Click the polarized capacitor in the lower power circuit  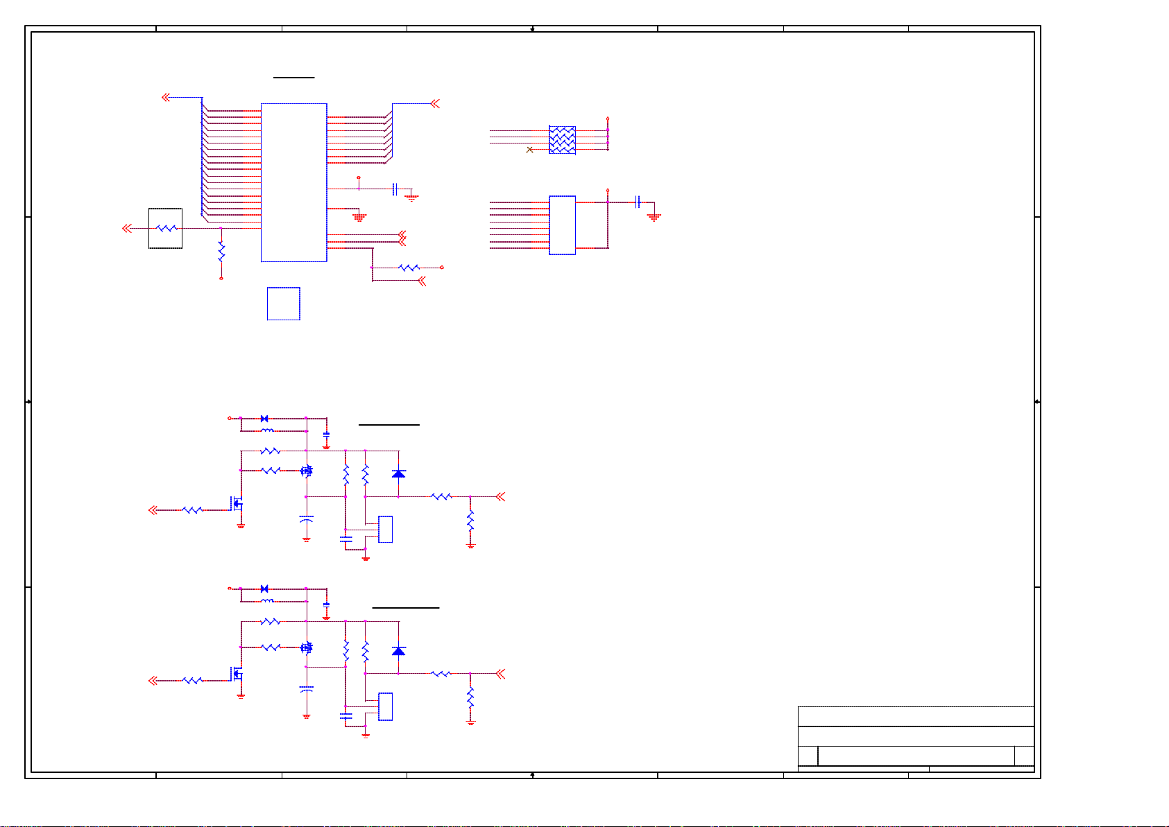(x=306, y=690)
